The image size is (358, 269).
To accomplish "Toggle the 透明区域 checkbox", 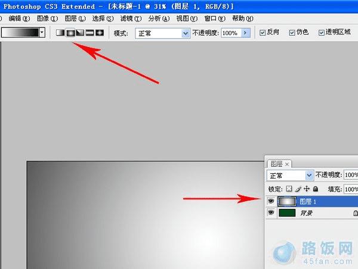I will [x=321, y=33].
